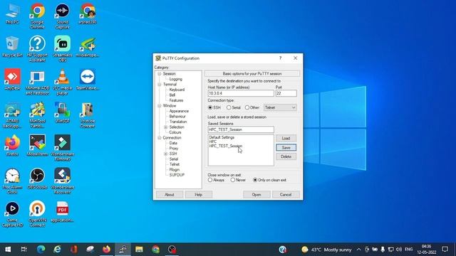456x256 pixels.
Task: Click the Port number field
Action: point(286,93)
